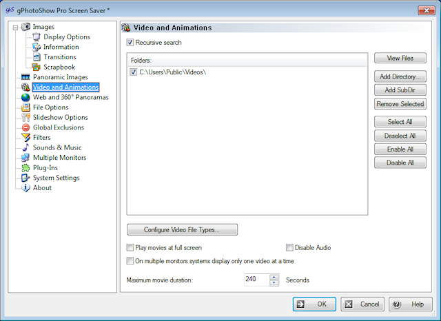This screenshot has width=441, height=321.
Task: Go to Panoramic Images settings
Action: click(61, 77)
